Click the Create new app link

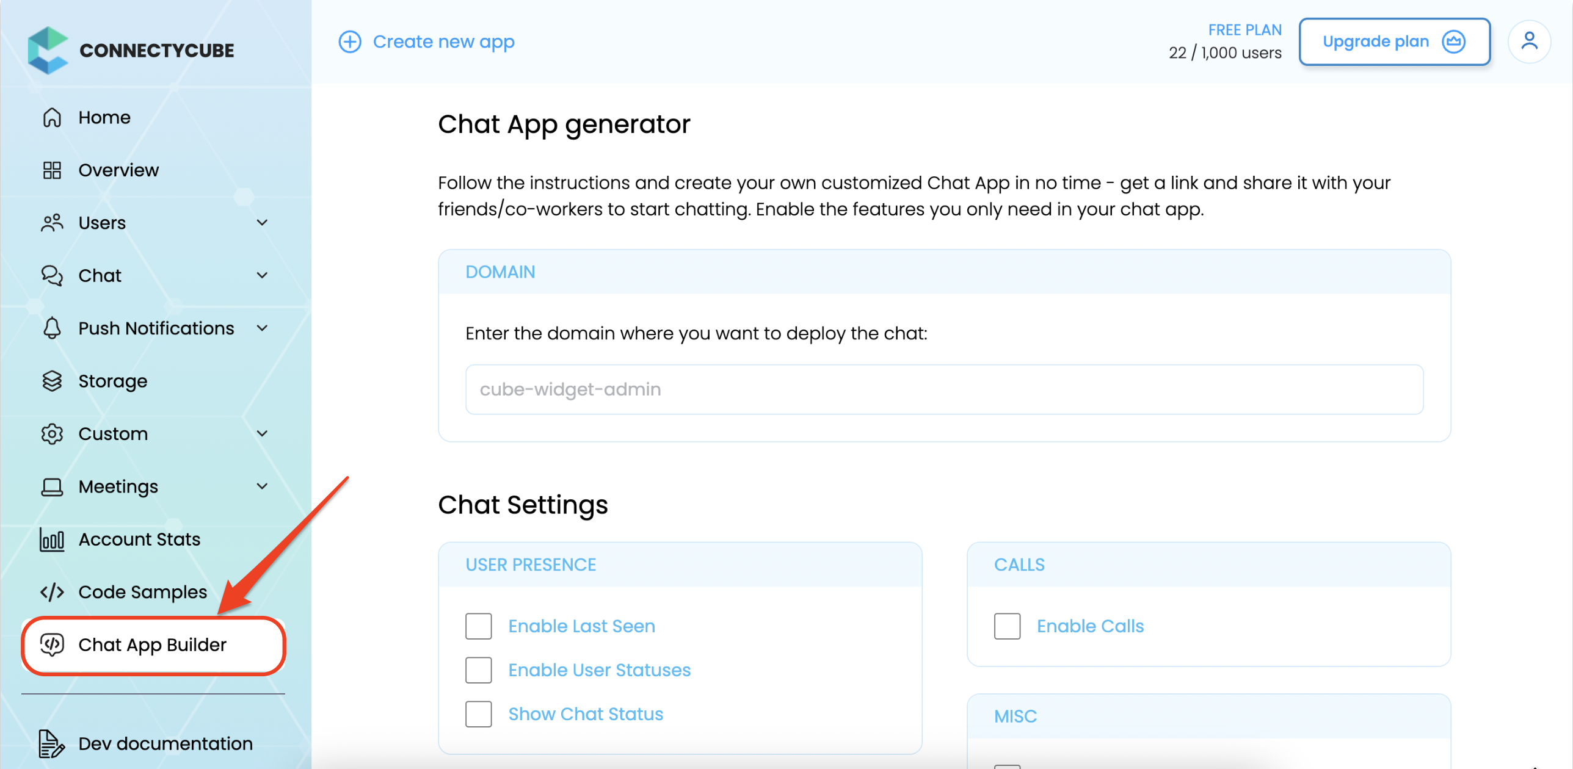click(x=443, y=42)
